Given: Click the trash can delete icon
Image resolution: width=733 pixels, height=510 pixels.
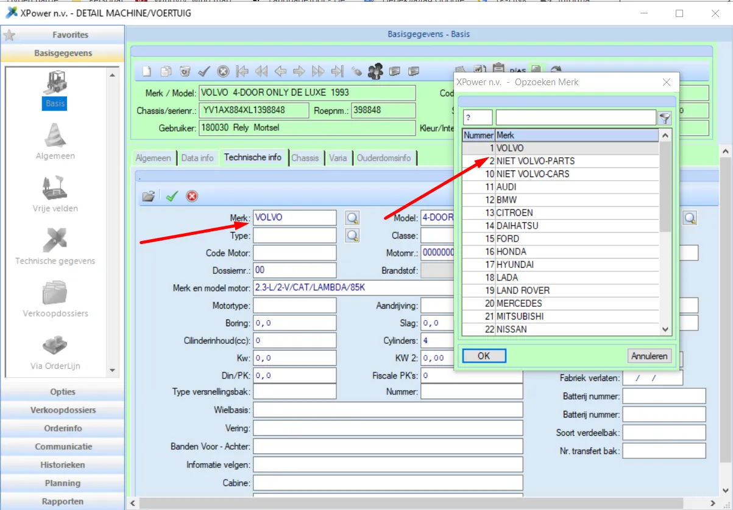Looking at the screenshot, I should (185, 72).
